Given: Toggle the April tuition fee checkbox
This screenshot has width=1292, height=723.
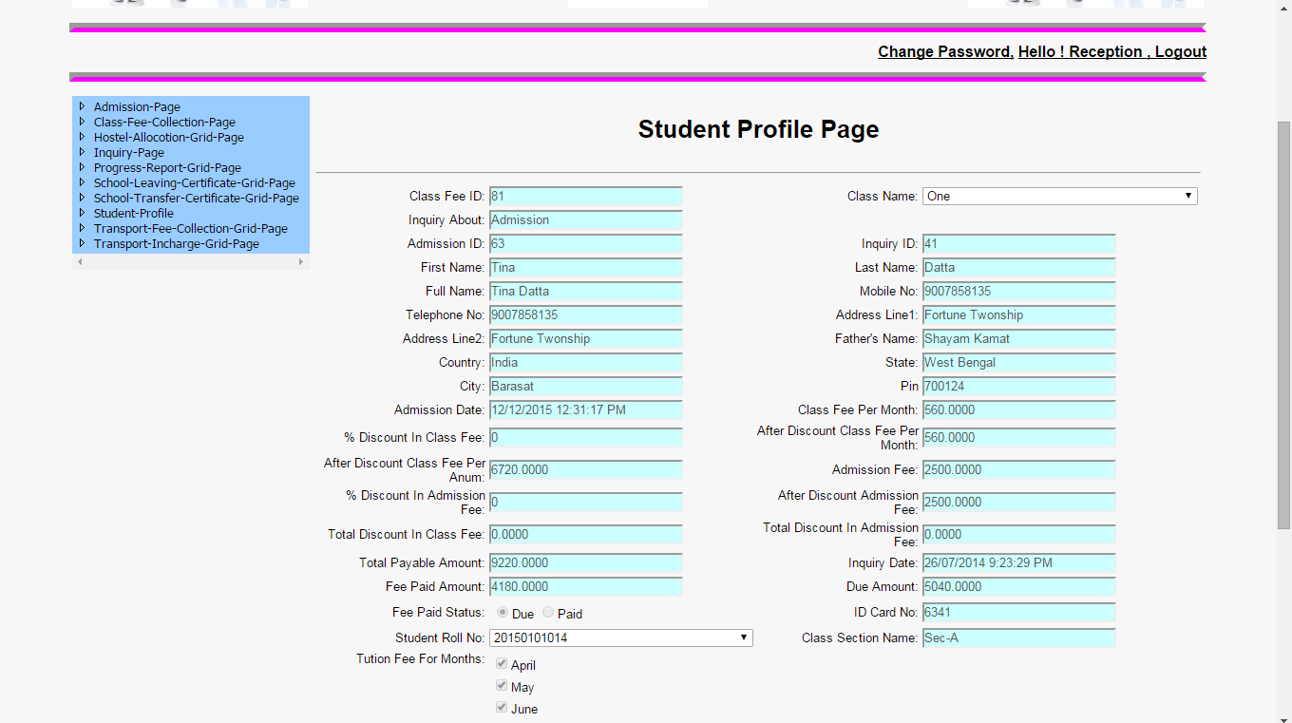Looking at the screenshot, I should 502,664.
